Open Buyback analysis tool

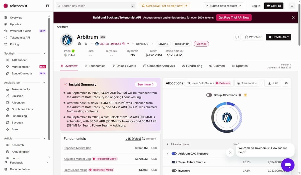coord(17,122)
